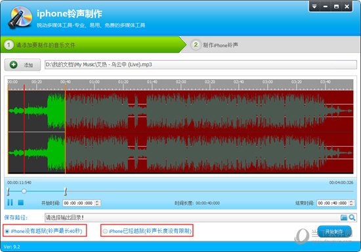This screenshot has height=252, width=361.
Task: Click the 01:00 mark on time ruler
Action: 95,82
